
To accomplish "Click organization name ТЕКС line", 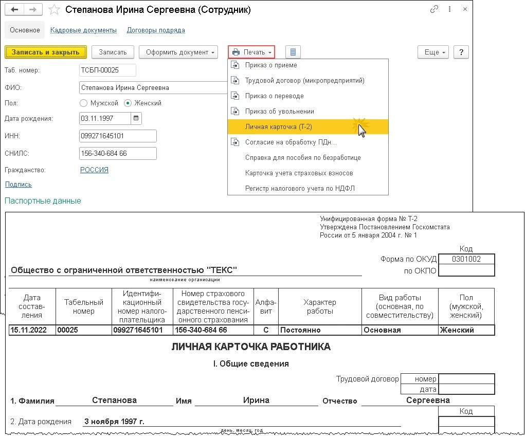I will tap(124, 270).
